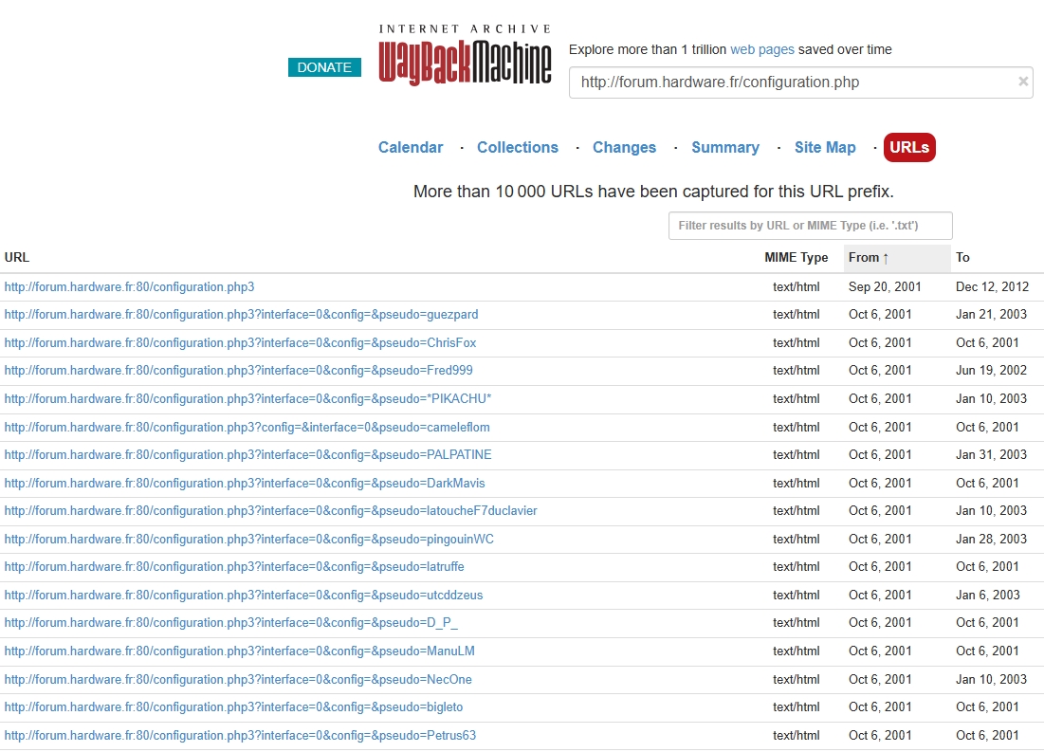Click the From date in the PALPATINE row

click(880, 454)
